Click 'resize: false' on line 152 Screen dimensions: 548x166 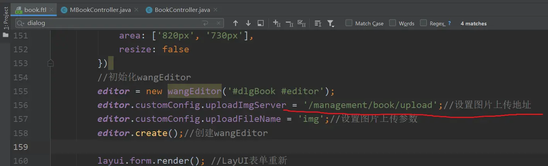coord(154,50)
